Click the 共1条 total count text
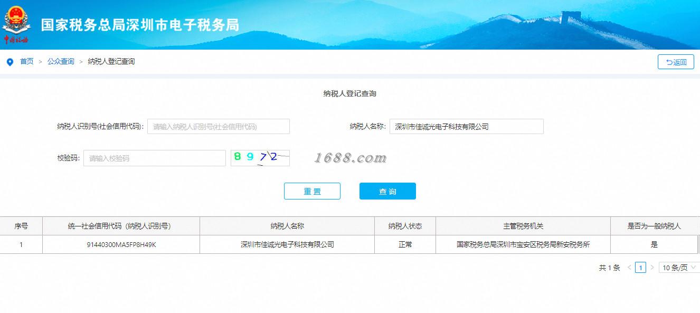This screenshot has width=700, height=313. (x=609, y=268)
